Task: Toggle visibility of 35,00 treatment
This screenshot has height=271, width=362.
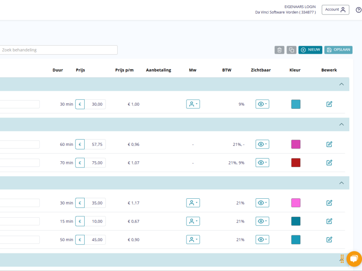Action: (262, 203)
